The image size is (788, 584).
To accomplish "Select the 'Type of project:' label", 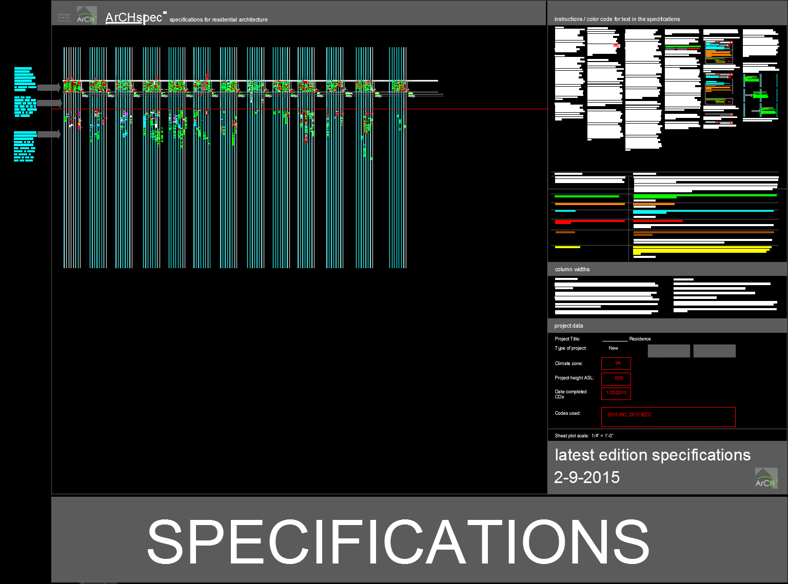I will point(570,348).
